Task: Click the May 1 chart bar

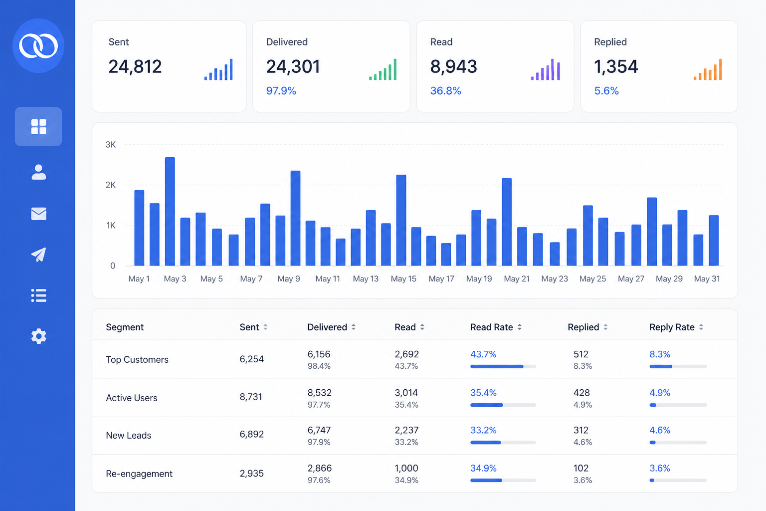Action: [139, 228]
